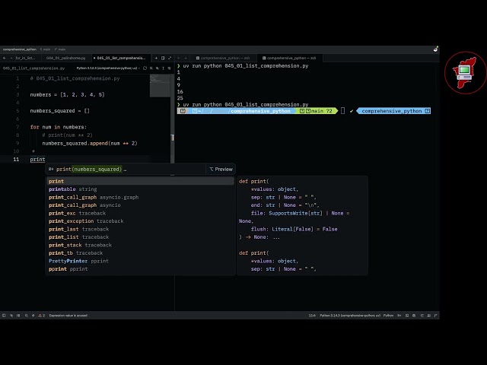Click the rightmost notification icon in the status bar
487x365 pixels.
tap(436, 316)
